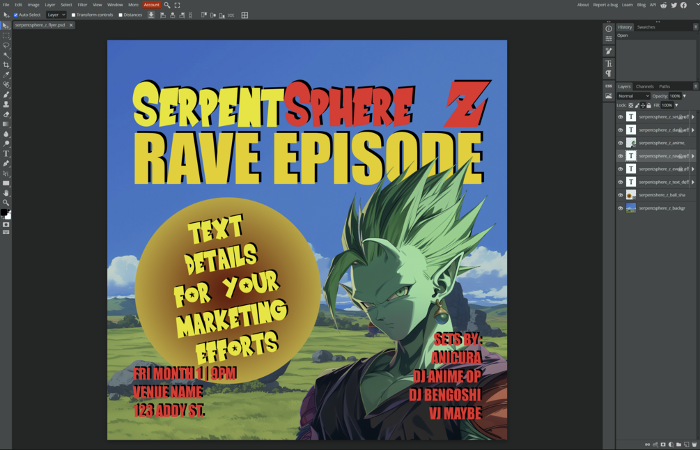700x450 pixels.
Task: Open the Character panel icon
Action: click(x=609, y=63)
